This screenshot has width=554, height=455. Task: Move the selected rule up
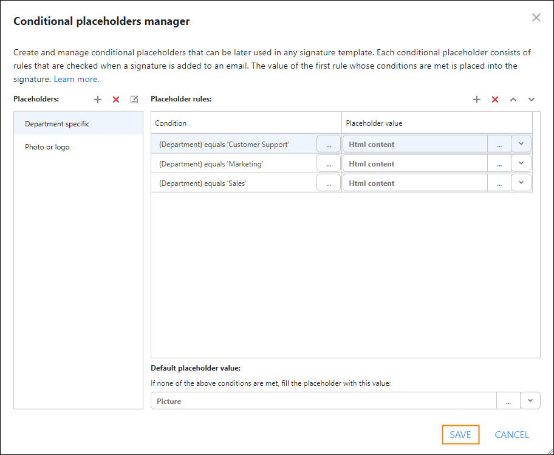[513, 99]
